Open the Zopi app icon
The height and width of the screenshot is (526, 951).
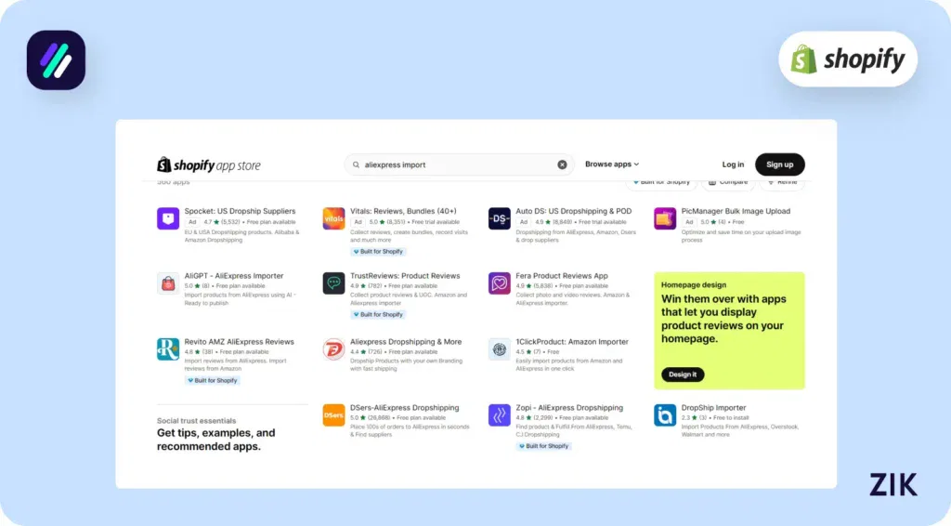click(x=499, y=415)
